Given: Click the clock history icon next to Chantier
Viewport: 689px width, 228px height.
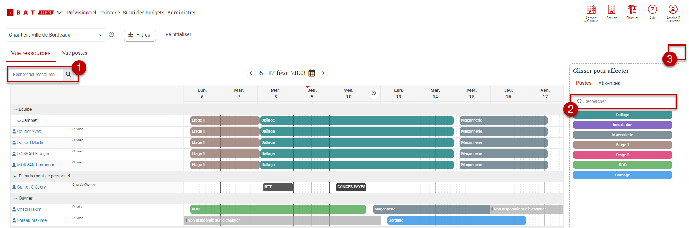Looking at the screenshot, I should (112, 34).
